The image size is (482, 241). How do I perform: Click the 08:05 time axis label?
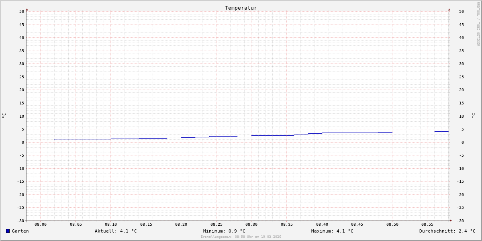(76, 225)
